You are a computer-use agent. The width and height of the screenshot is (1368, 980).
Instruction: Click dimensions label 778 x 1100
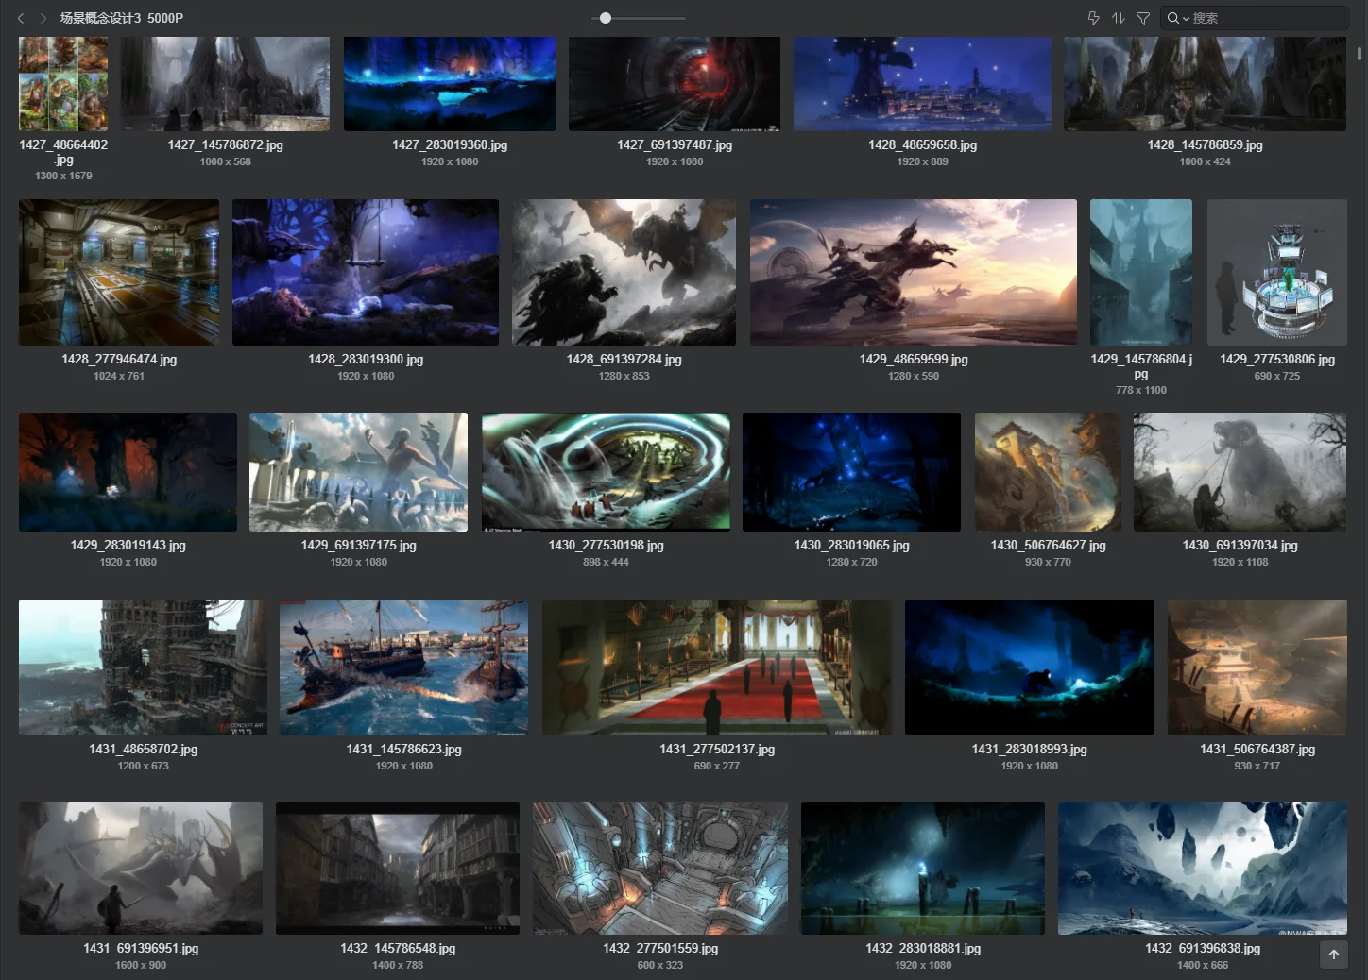coord(1141,390)
